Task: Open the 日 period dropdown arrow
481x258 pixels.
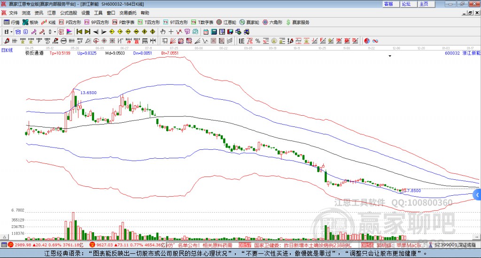Action: tap(11, 32)
